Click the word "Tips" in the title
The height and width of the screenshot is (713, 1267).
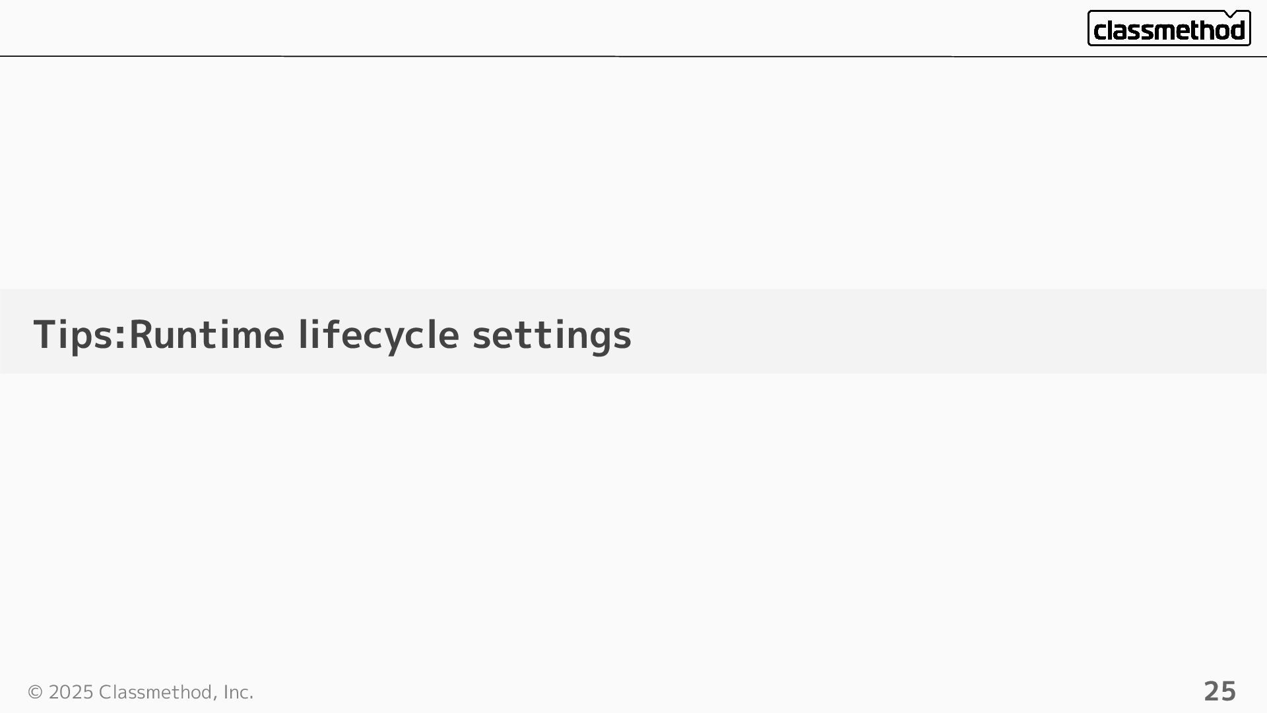point(73,334)
